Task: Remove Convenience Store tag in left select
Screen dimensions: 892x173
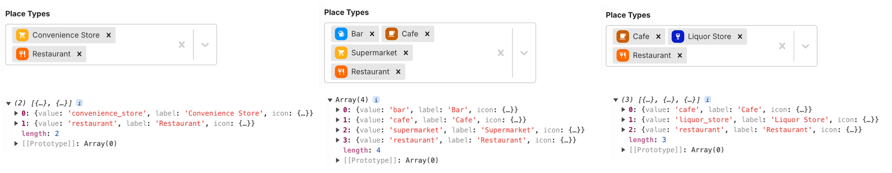Action: [x=108, y=35]
